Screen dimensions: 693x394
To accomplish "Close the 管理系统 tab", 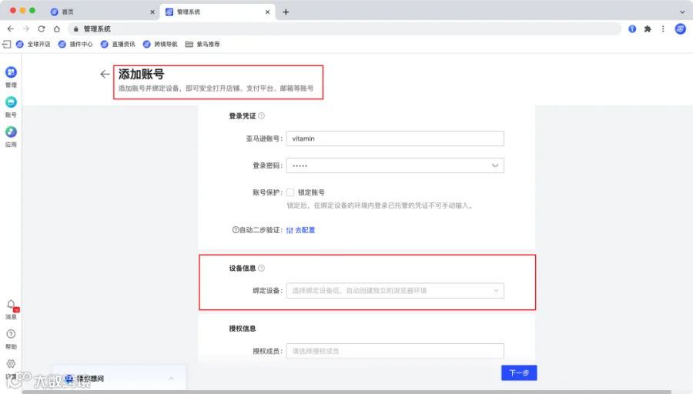I will [267, 12].
